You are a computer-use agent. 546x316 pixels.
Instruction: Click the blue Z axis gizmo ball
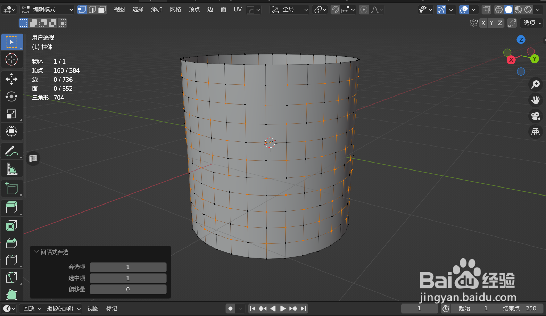point(521,40)
